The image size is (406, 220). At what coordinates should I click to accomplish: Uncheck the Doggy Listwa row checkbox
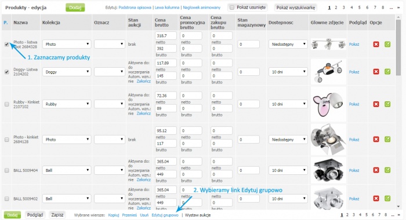[7, 72]
